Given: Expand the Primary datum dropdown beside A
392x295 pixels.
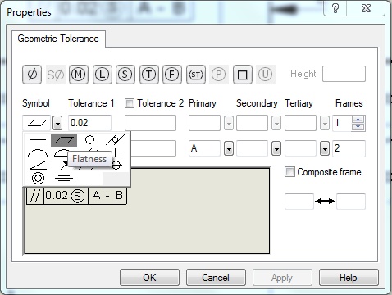Looking at the screenshot, I should pyautogui.click(x=229, y=148).
